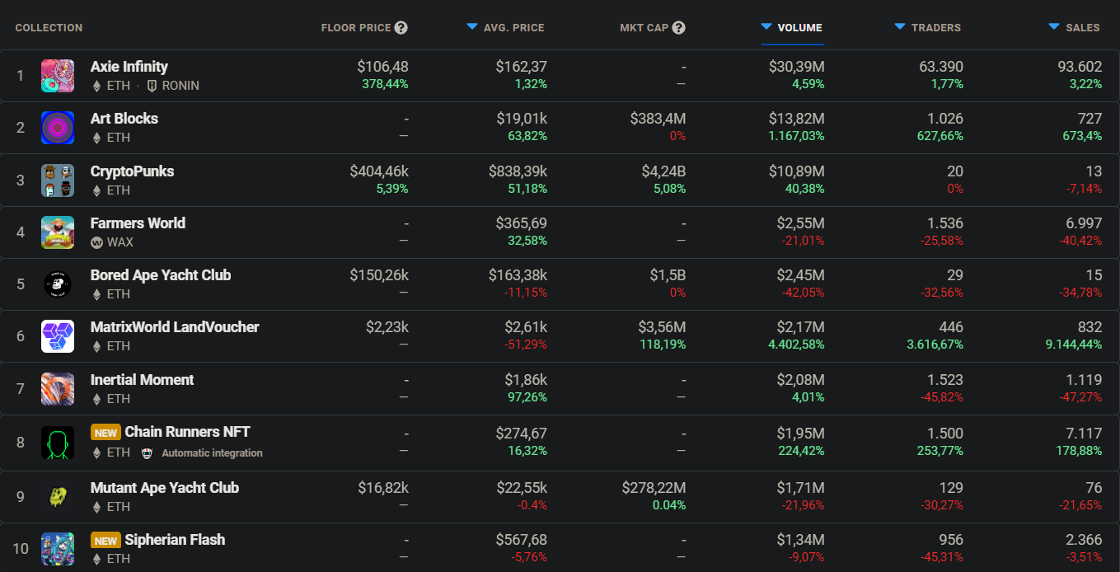Click the WAX chain icon under Farmers World
The height and width of the screenshot is (572, 1120).
click(x=96, y=242)
